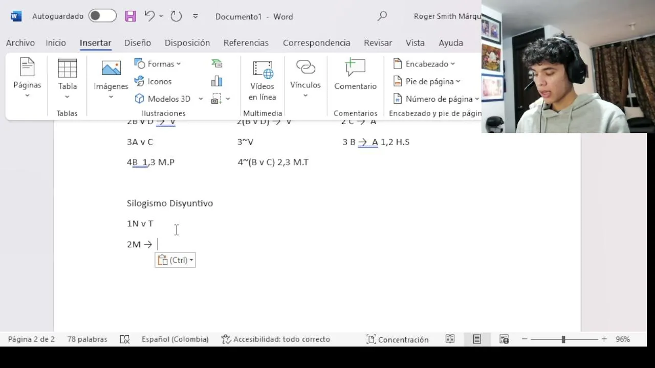Insert a SmartArt graphic

[217, 63]
